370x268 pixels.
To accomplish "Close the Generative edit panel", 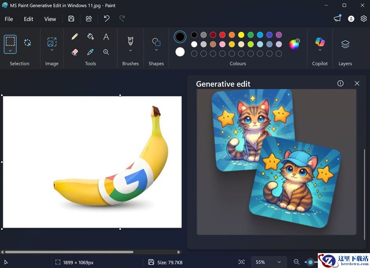I will tap(357, 83).
